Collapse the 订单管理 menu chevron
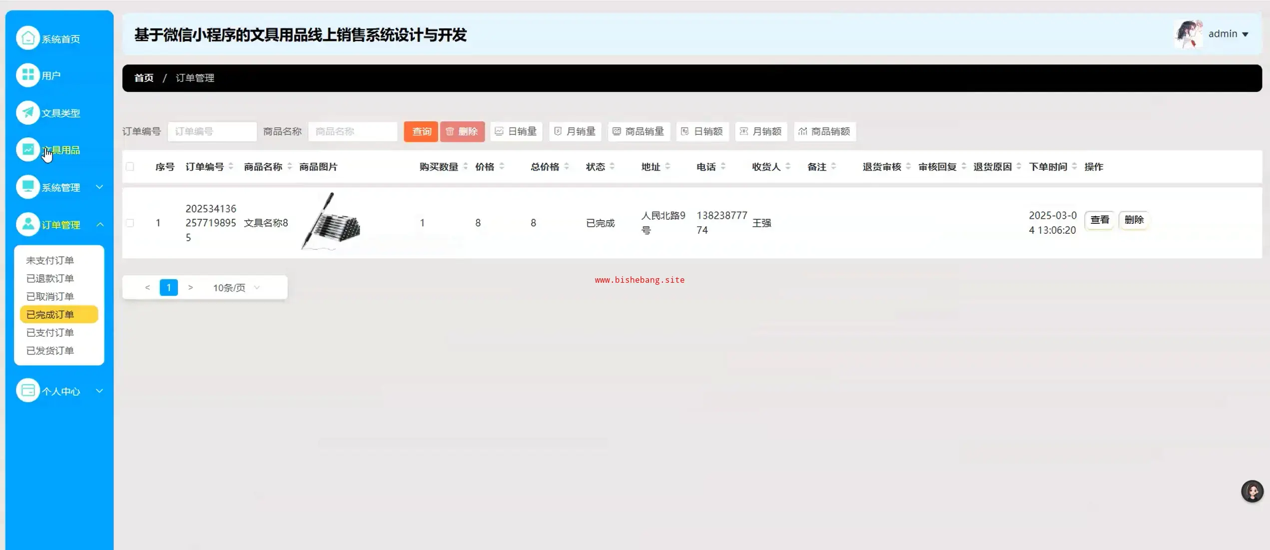The width and height of the screenshot is (1270, 550). click(99, 225)
